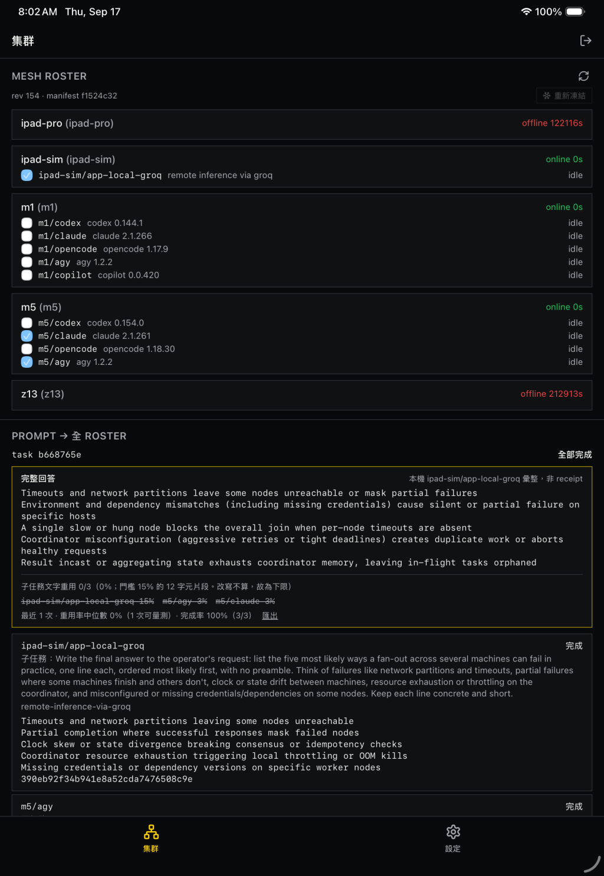The height and width of the screenshot is (876, 604).
Task: Refresh the mesh roster
Action: (583, 76)
